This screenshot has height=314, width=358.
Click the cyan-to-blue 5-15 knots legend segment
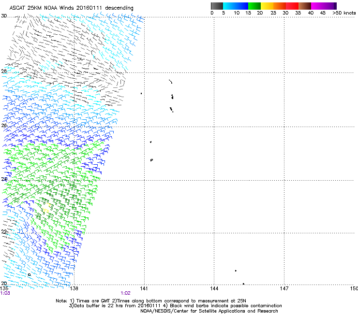[x=236, y=6]
